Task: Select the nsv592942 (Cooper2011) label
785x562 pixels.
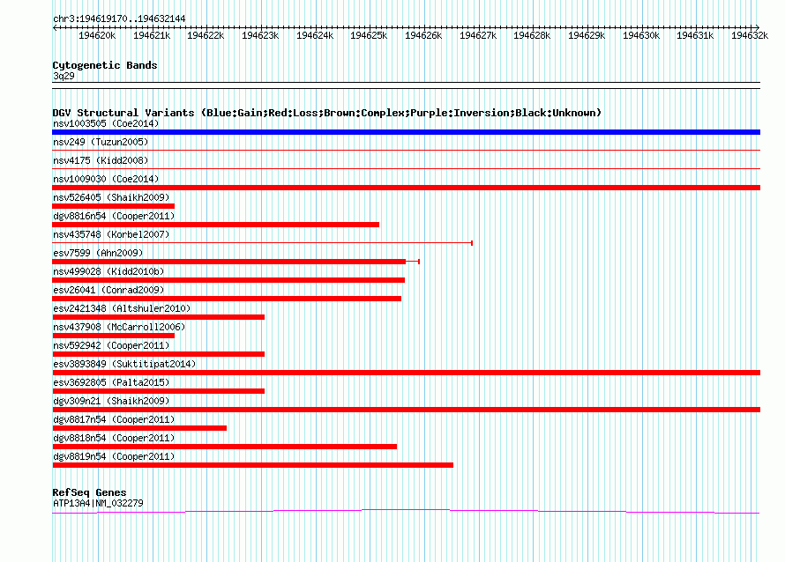Action: [111, 345]
